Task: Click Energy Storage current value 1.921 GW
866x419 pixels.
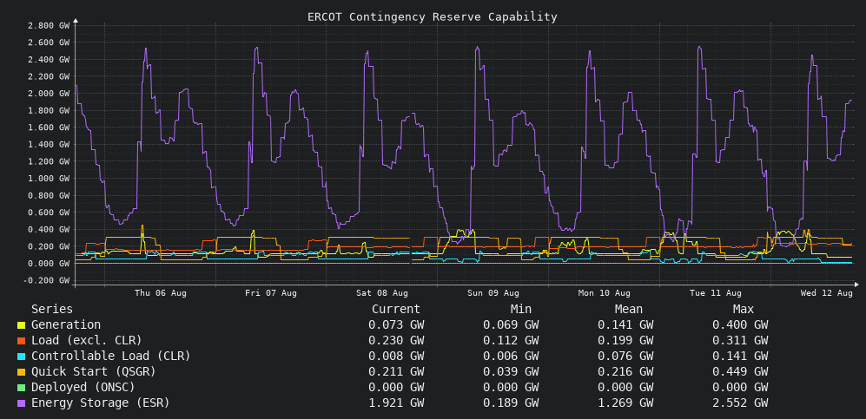Action: (x=396, y=403)
